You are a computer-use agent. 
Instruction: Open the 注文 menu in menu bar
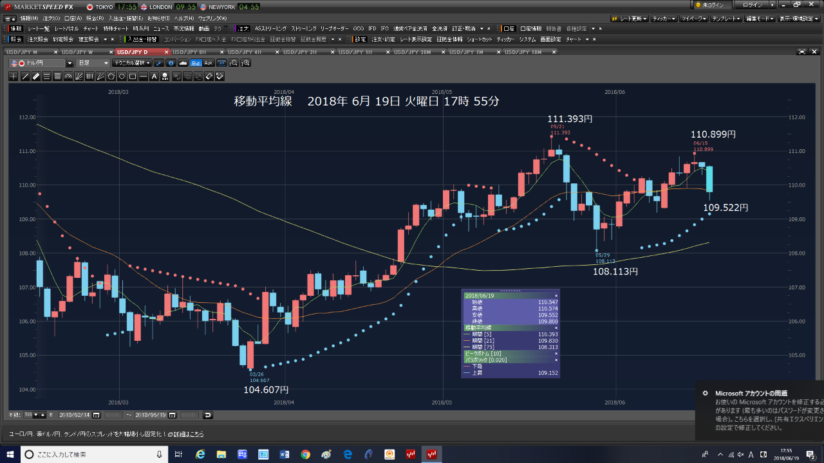click(x=51, y=18)
